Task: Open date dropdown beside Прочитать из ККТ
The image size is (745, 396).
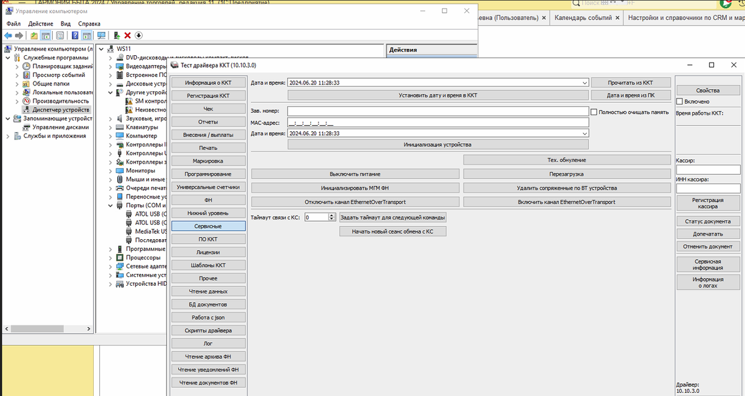Action: tap(584, 82)
